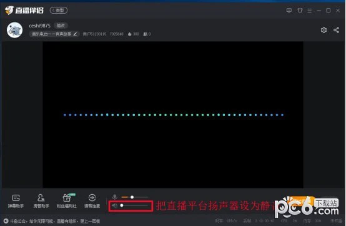Click the 内存 memory status reading
This screenshot has height=226, width=346.
point(312,221)
